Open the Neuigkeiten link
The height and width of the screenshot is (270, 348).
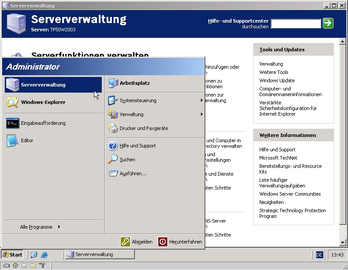click(x=271, y=202)
